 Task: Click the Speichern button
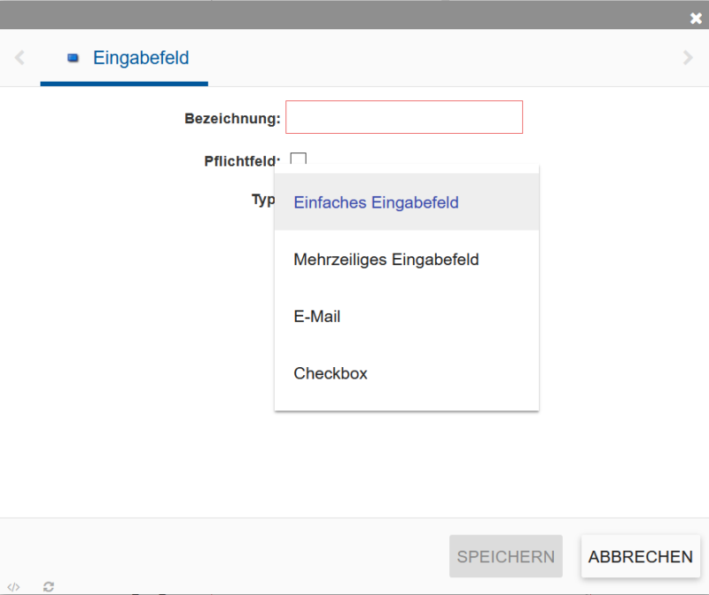pos(505,556)
